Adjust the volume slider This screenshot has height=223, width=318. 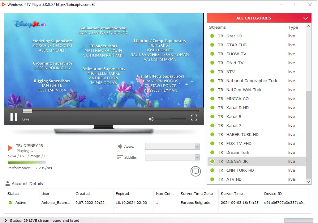170,119
